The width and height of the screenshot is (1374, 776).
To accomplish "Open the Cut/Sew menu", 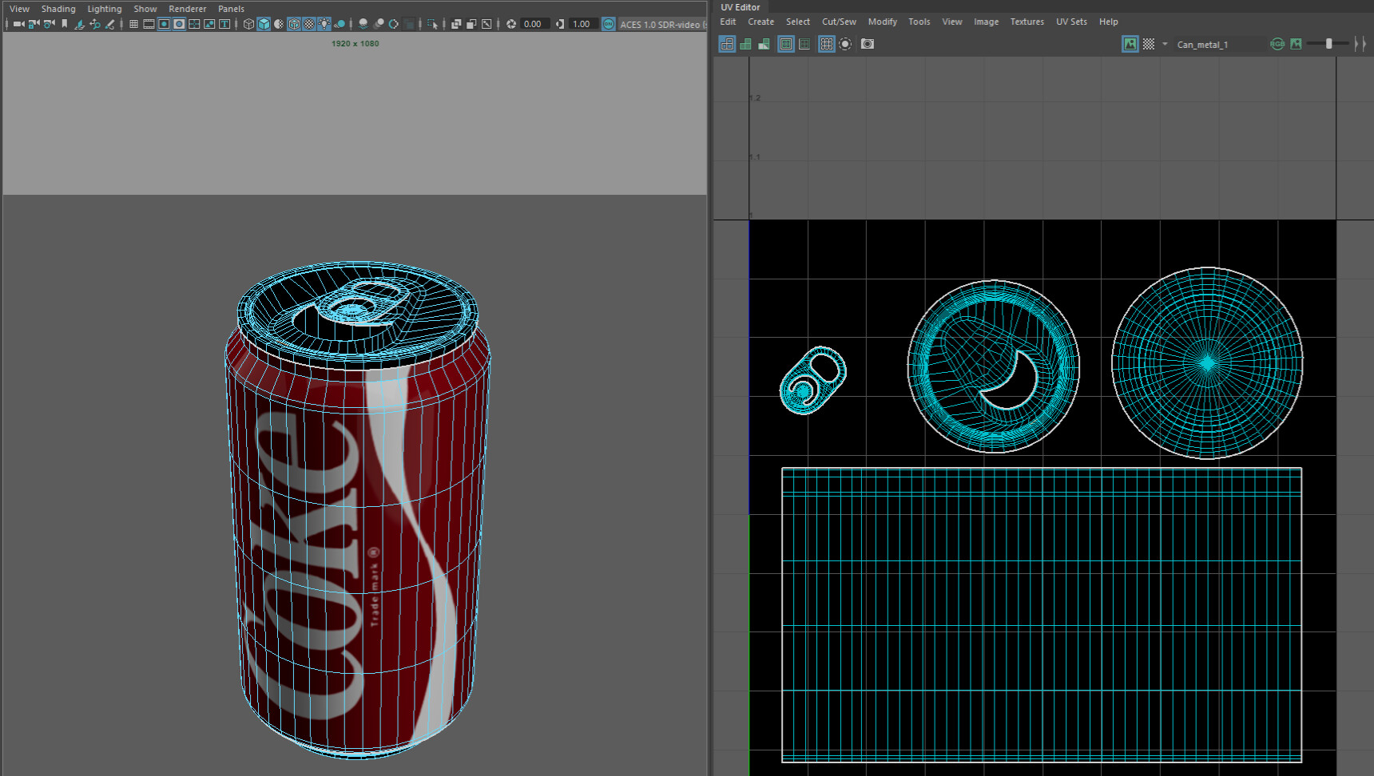I will click(x=839, y=22).
